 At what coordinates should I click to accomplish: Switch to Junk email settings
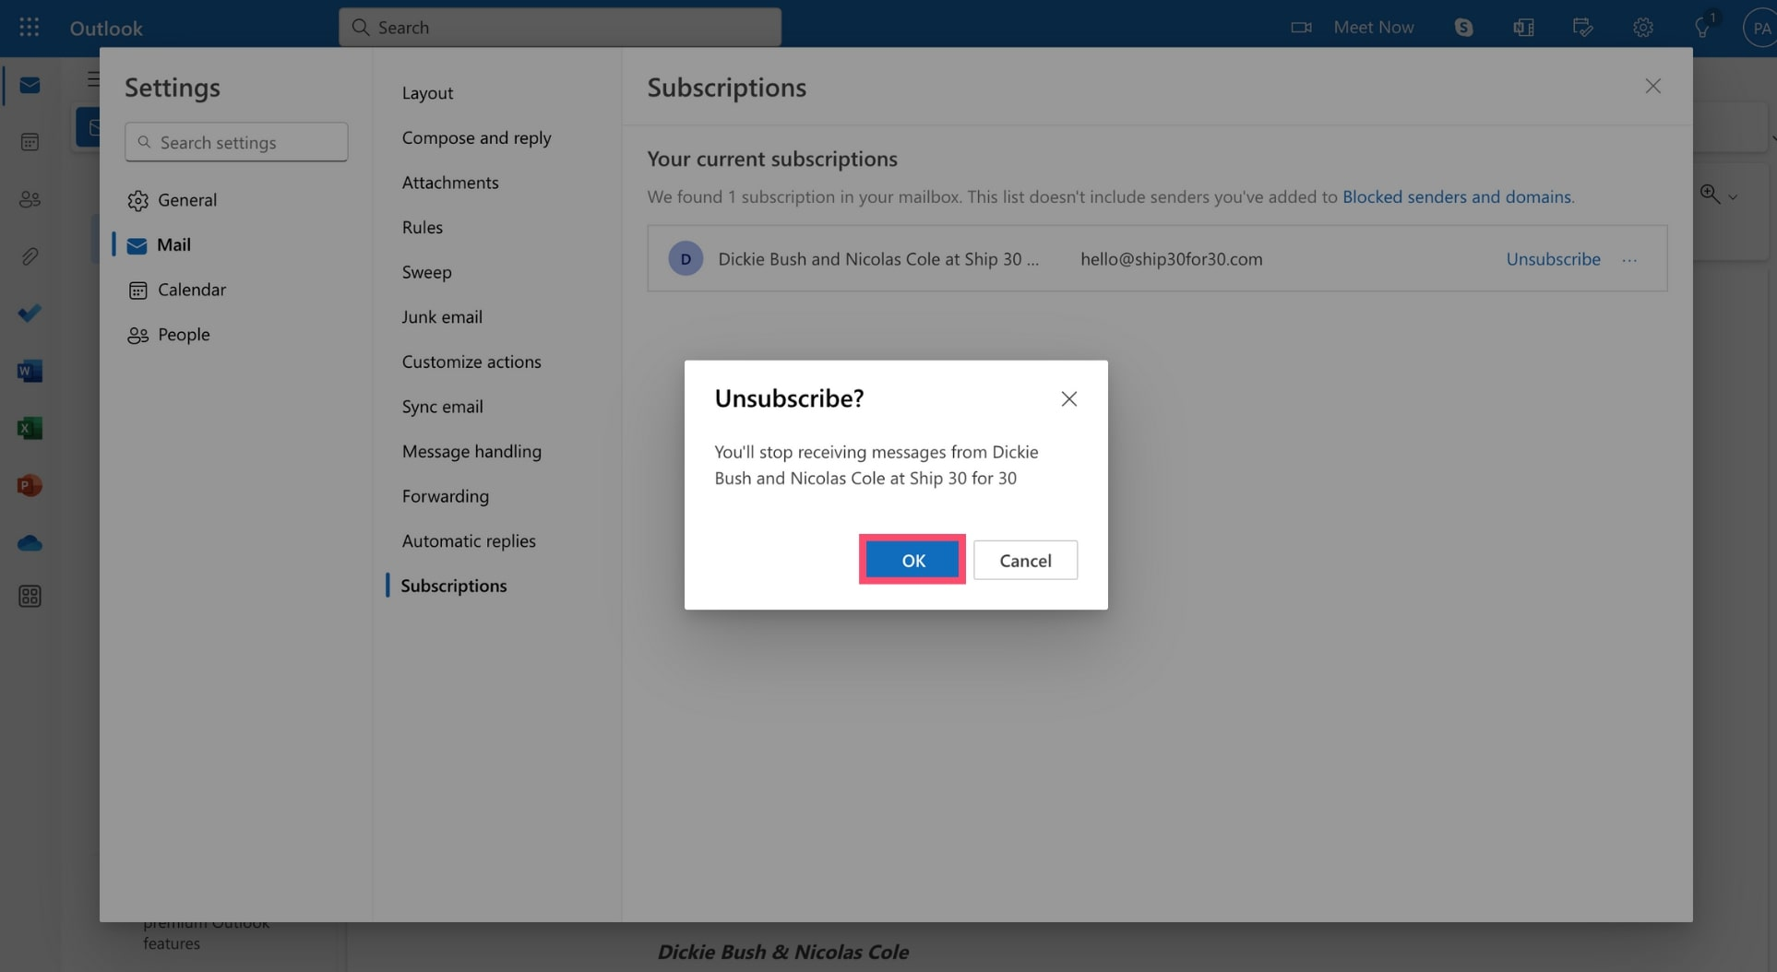click(x=442, y=316)
